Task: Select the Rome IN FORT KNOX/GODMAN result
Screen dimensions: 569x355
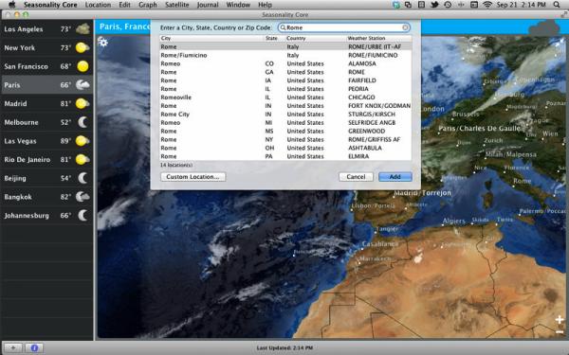Action: point(285,106)
